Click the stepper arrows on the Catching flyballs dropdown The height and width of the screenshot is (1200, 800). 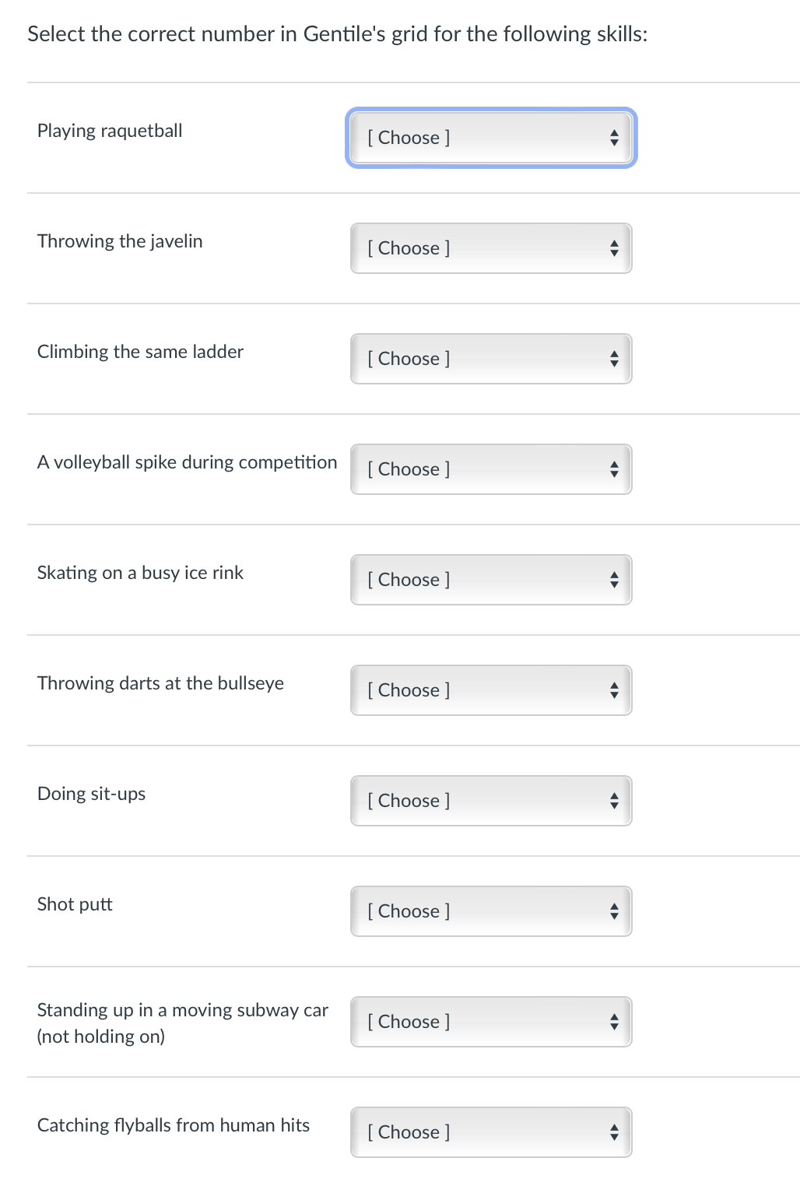(614, 1132)
